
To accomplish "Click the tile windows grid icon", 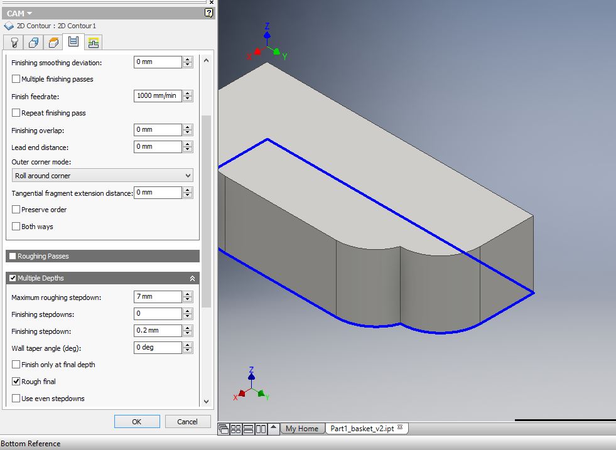I will click(235, 429).
